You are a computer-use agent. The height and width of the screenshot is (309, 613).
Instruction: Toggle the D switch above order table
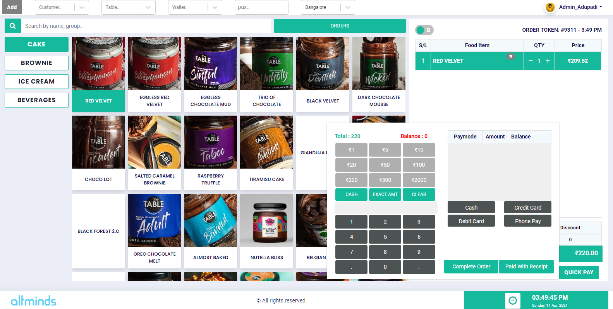coord(424,30)
